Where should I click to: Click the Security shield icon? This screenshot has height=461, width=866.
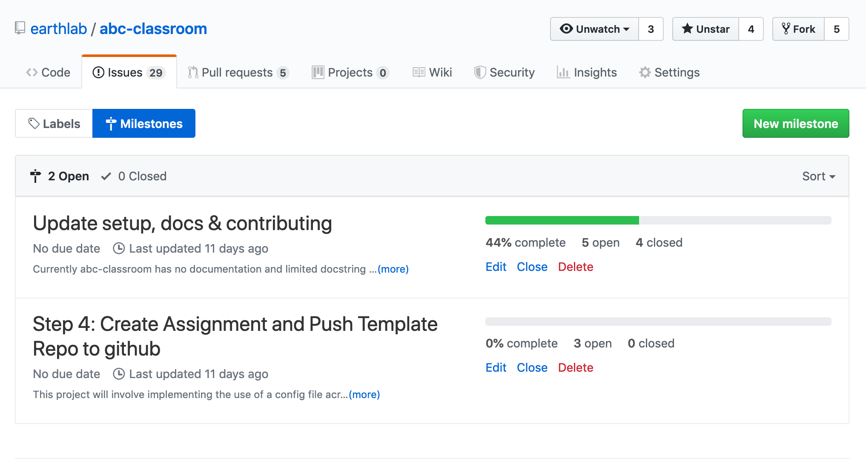click(x=480, y=73)
